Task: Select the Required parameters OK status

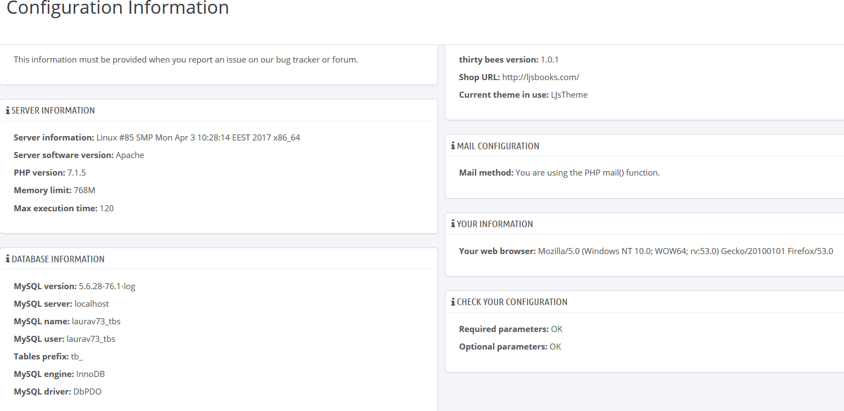Action: pyautogui.click(x=557, y=329)
